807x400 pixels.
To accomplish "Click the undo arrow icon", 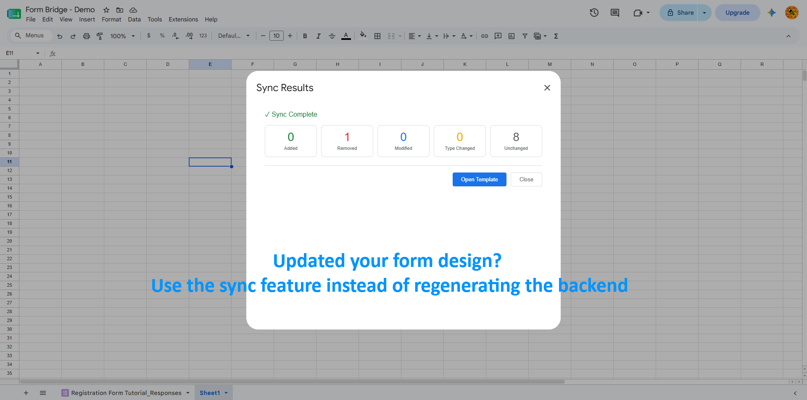I will [60, 36].
